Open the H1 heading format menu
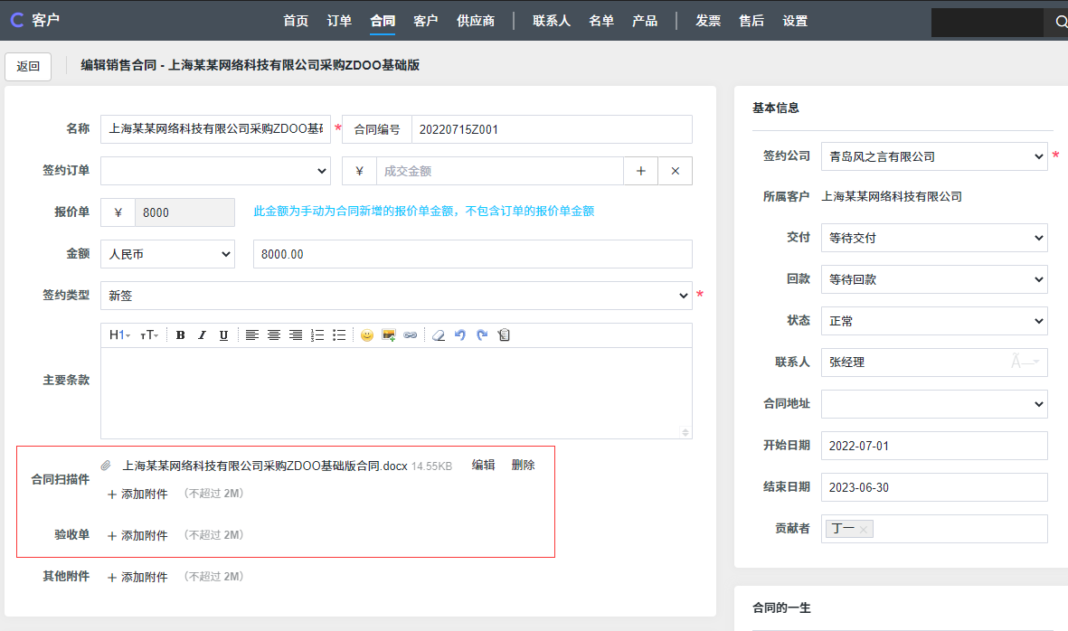1068x631 pixels. [x=120, y=334]
